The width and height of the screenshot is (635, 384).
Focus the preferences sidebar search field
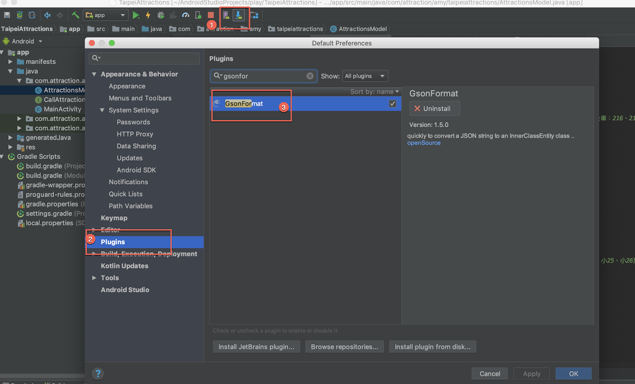point(144,58)
